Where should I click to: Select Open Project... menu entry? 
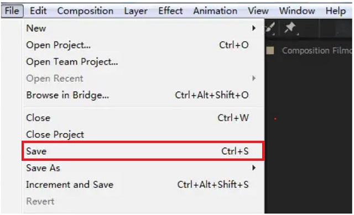(x=143, y=45)
